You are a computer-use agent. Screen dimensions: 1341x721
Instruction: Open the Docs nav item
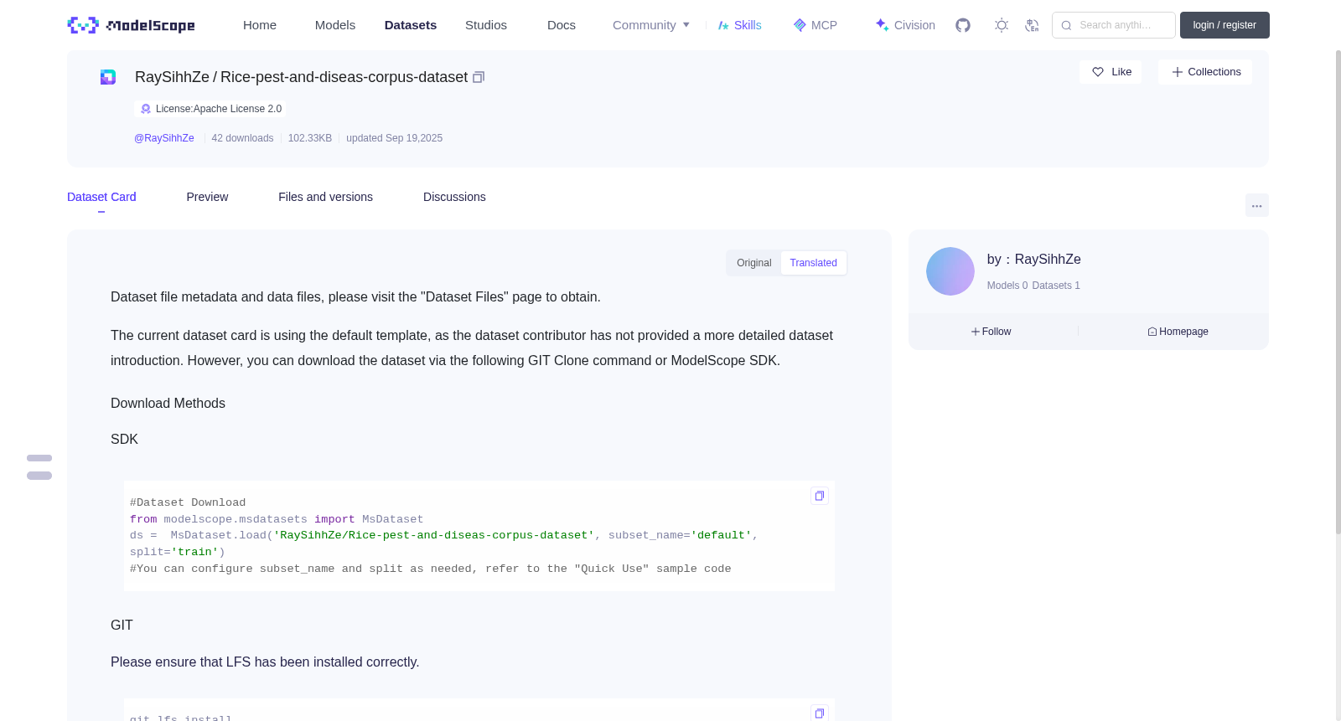562,25
